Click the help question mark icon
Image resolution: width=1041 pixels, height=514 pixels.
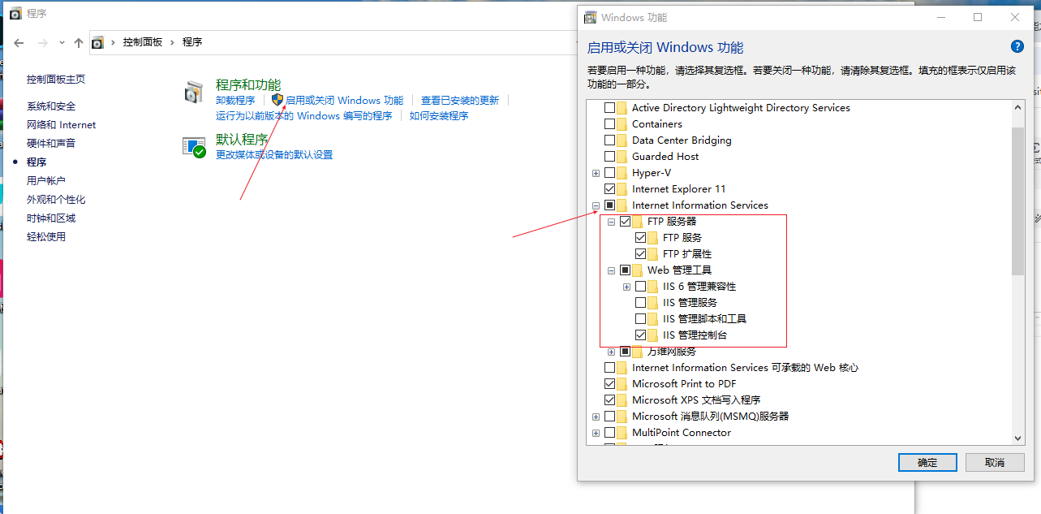tap(1017, 47)
